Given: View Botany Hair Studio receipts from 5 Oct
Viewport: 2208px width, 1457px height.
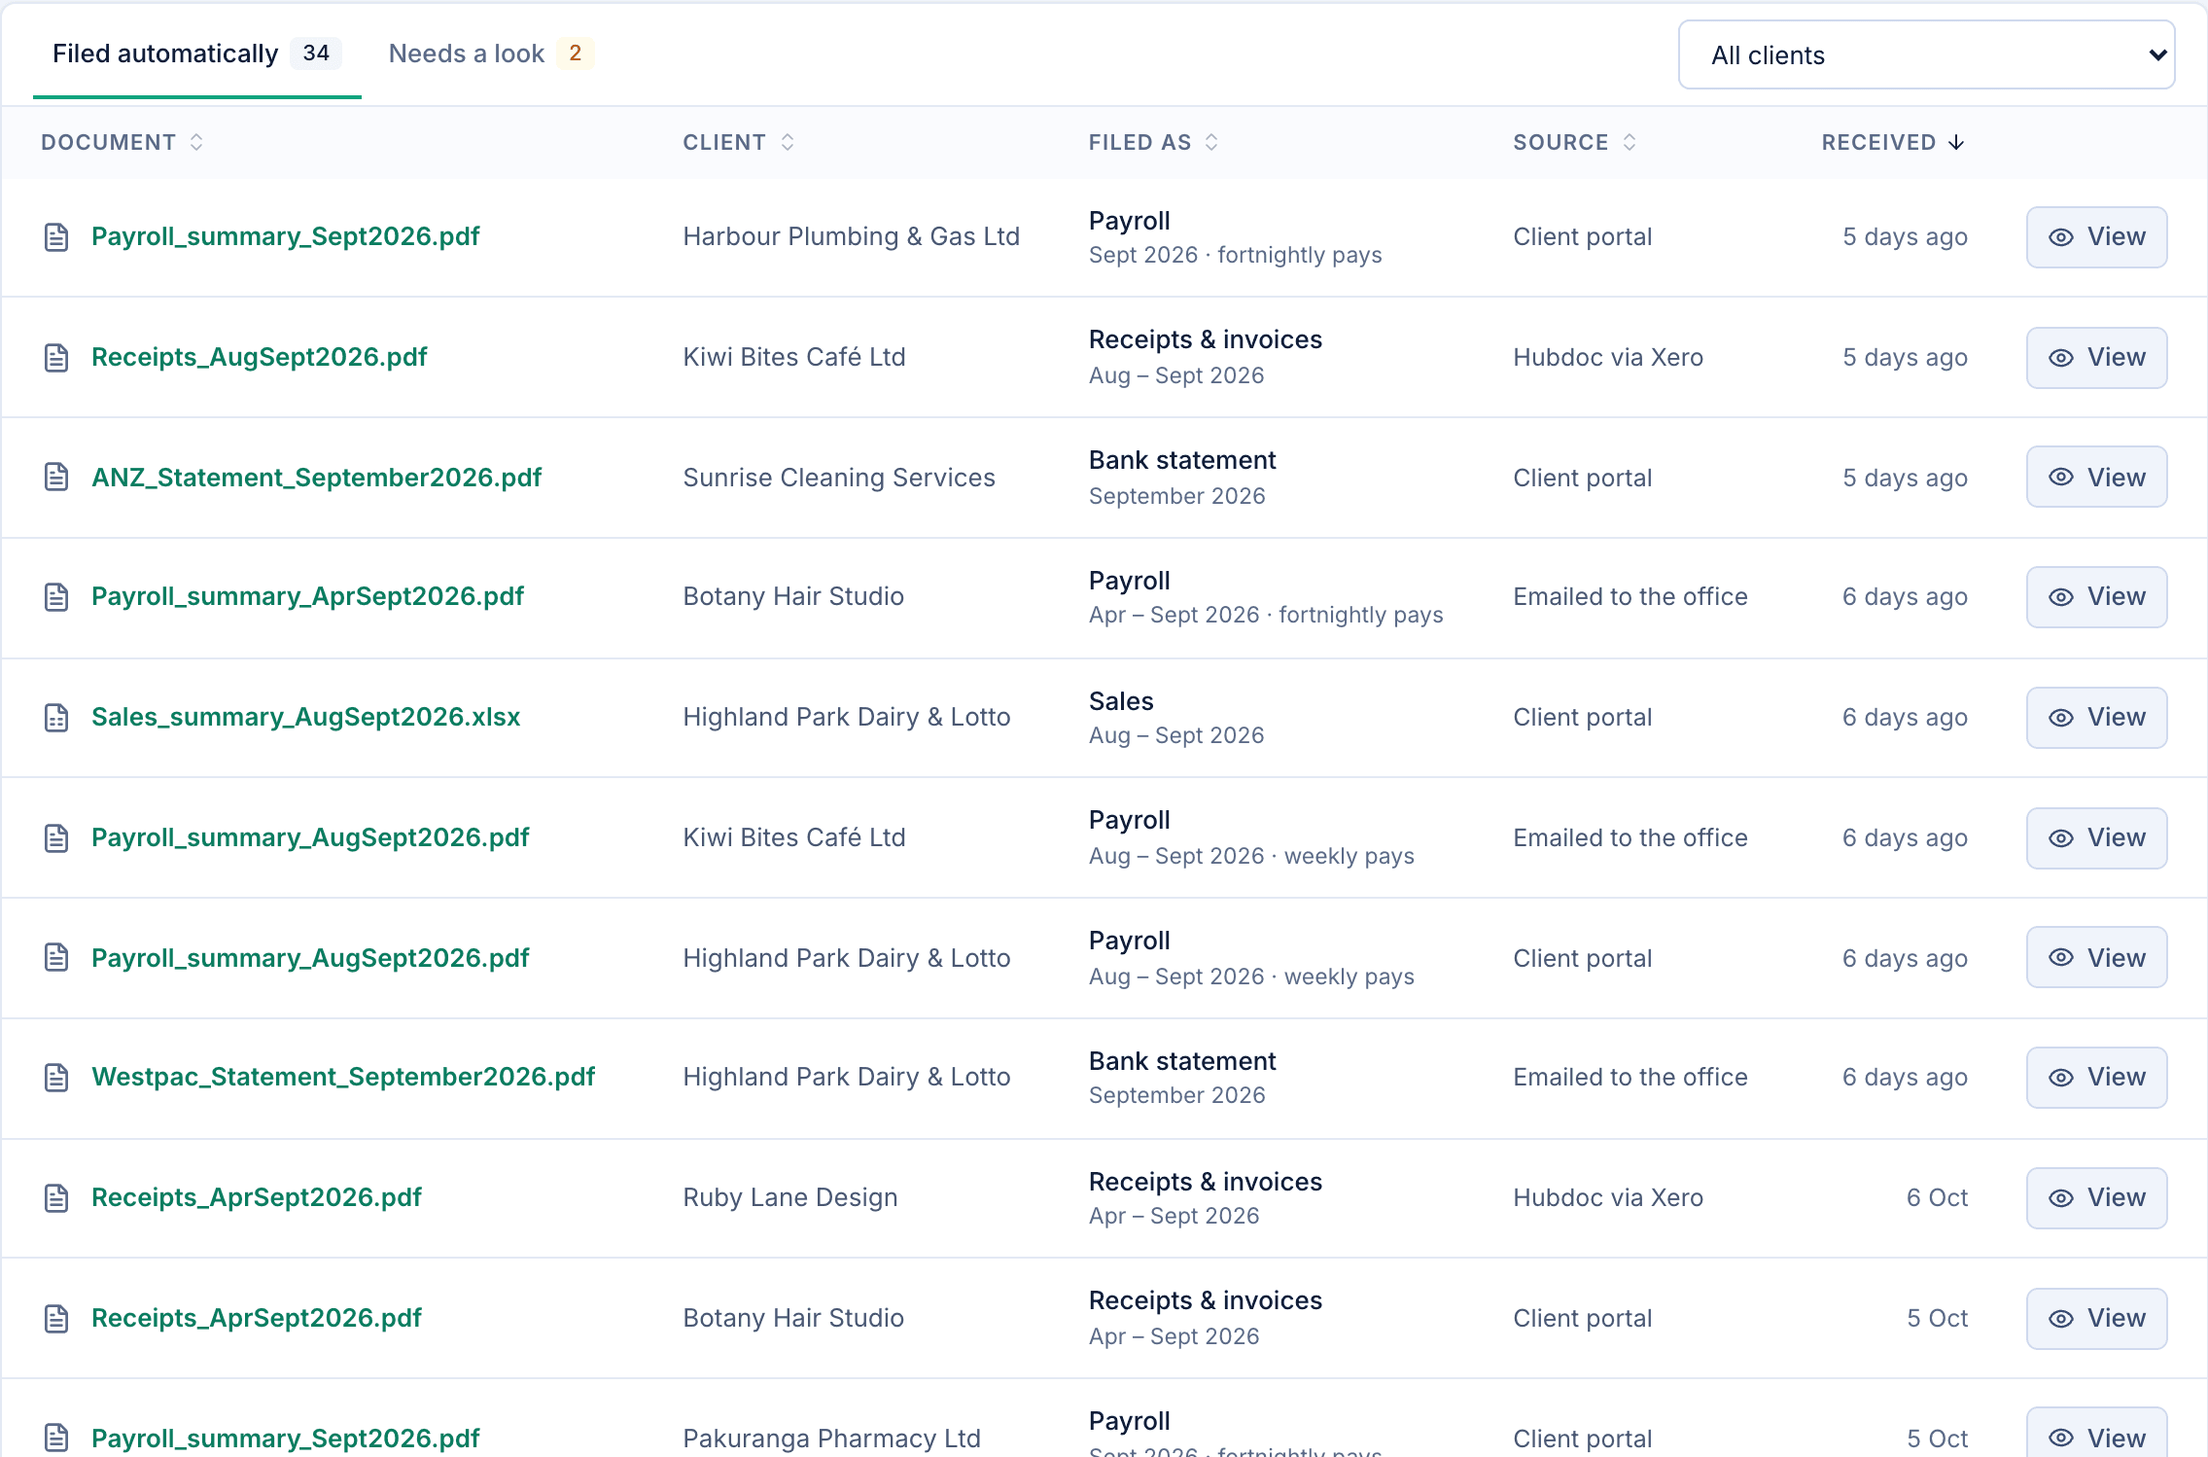Looking at the screenshot, I should tap(2096, 1319).
